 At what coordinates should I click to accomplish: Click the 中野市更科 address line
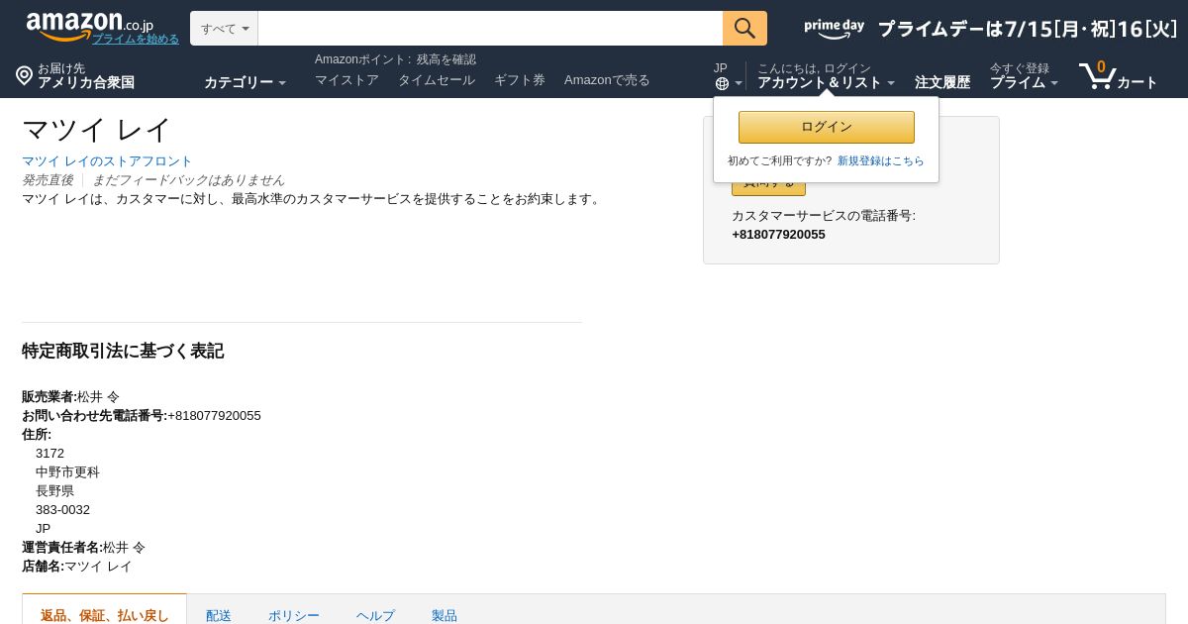(x=67, y=472)
